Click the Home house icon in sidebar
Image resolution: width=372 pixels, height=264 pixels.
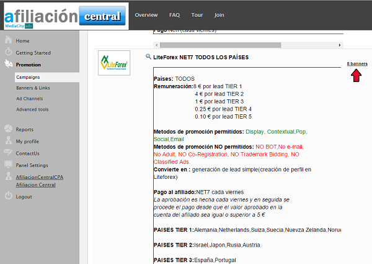pos(8,40)
